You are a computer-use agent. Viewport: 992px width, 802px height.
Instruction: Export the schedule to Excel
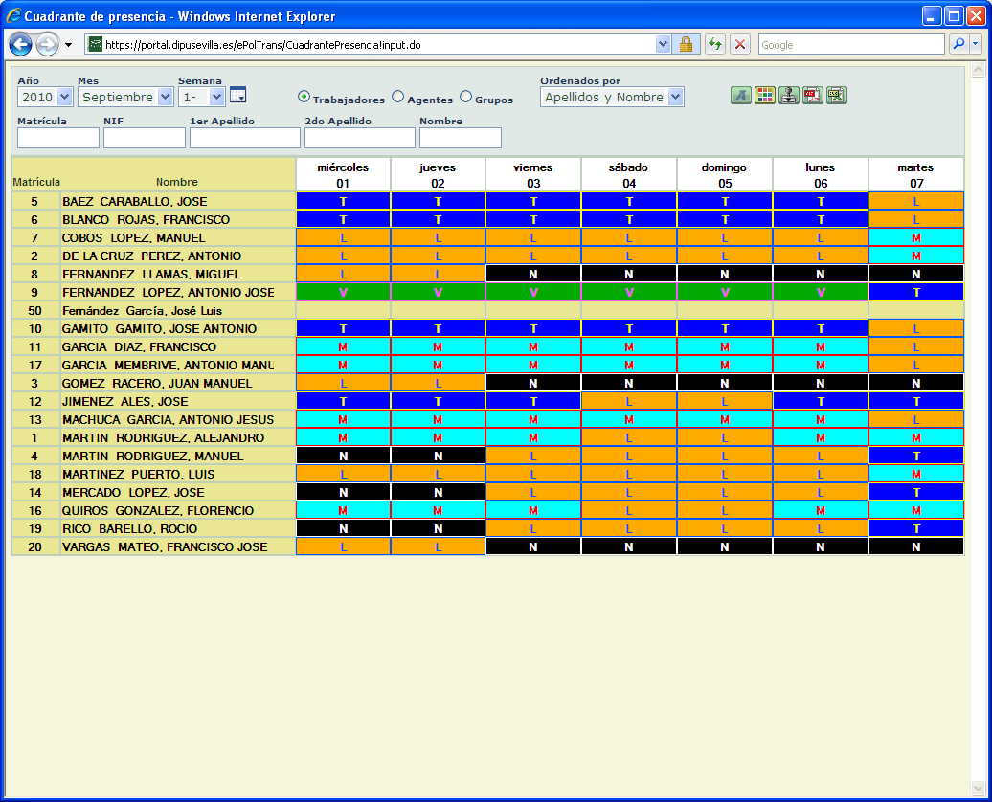836,95
